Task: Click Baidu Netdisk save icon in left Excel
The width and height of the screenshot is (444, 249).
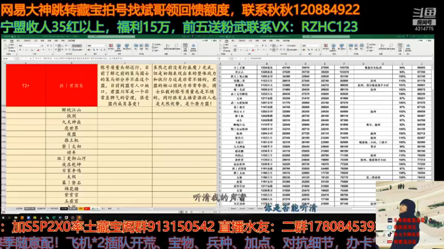Action: pos(193,47)
